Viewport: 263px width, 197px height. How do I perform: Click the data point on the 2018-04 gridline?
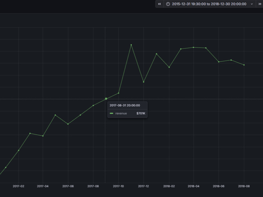pyautogui.click(x=194, y=47)
